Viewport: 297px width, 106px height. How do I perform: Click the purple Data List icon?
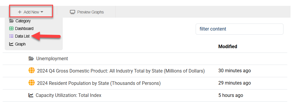[x=11, y=36]
